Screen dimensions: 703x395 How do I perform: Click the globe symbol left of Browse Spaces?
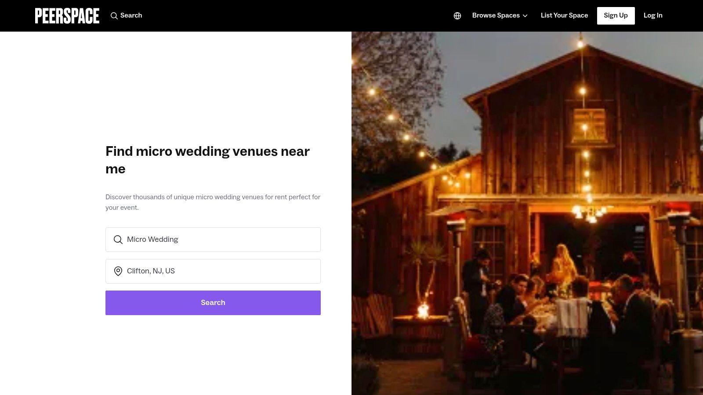point(457,16)
